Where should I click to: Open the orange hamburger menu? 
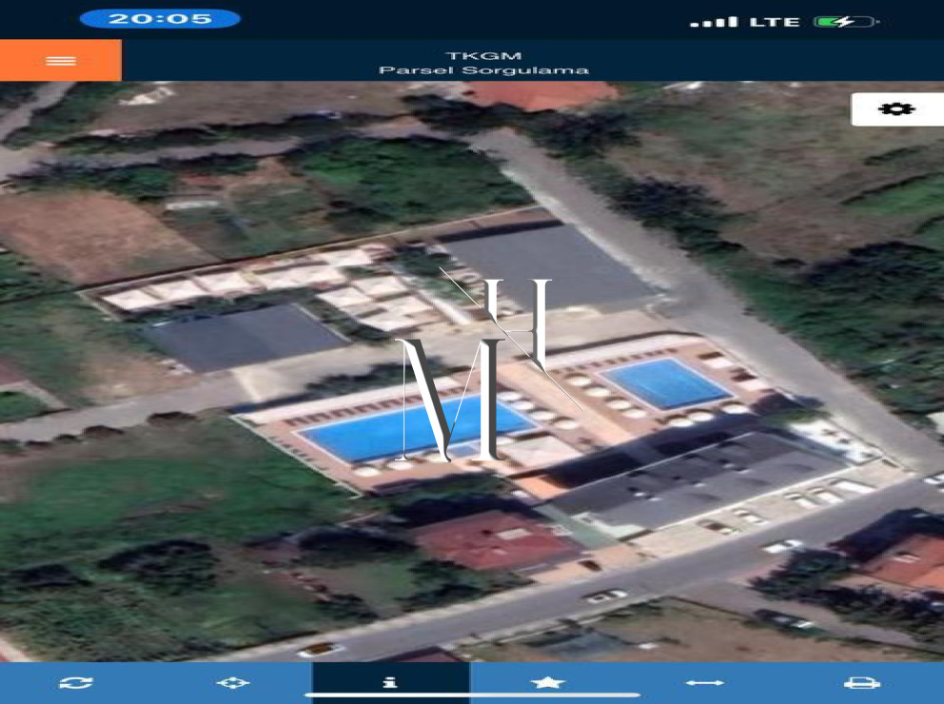point(61,60)
